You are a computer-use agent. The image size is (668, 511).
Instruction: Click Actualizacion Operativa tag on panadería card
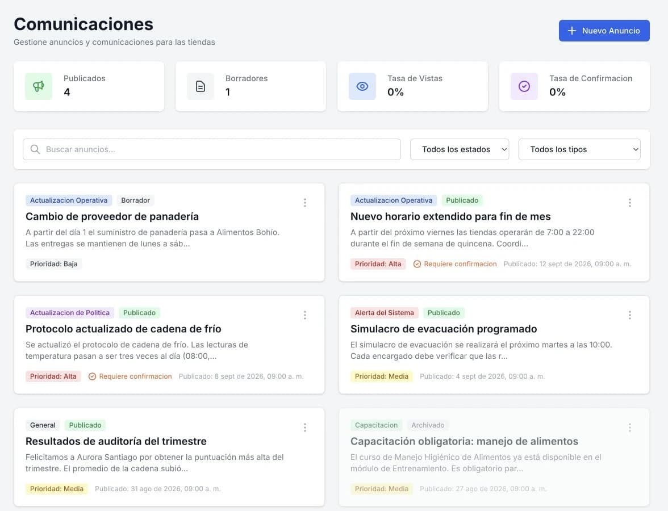coord(69,200)
